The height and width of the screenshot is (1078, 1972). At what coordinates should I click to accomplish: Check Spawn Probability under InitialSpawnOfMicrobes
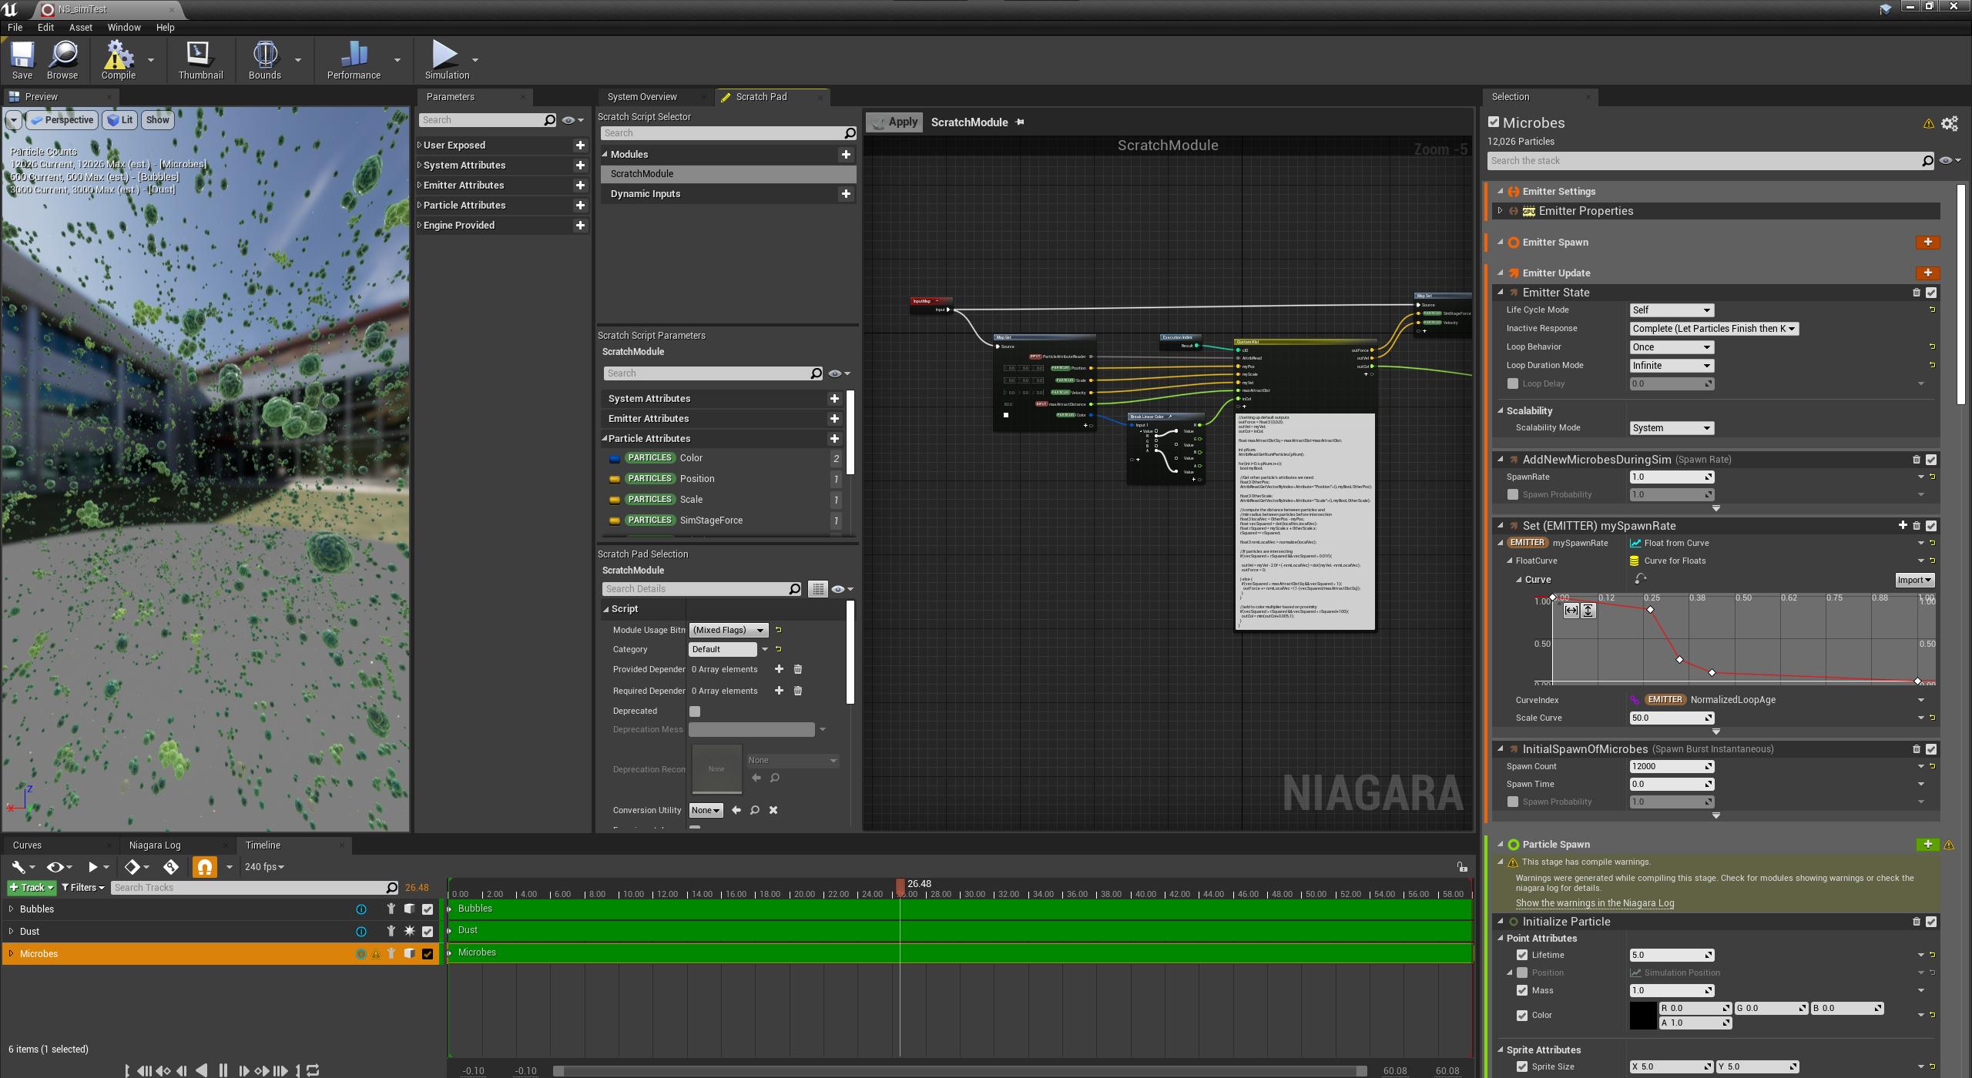pyautogui.click(x=1513, y=801)
